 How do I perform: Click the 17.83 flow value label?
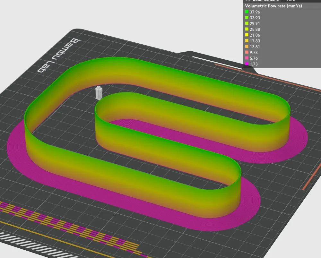(x=254, y=41)
